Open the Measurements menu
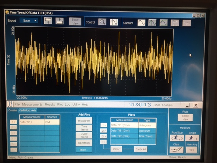 [x=33, y=105]
